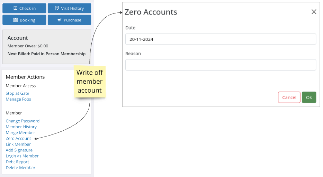The height and width of the screenshot is (177, 323).
Task: Click the Purchase cart icon
Action: point(59,20)
